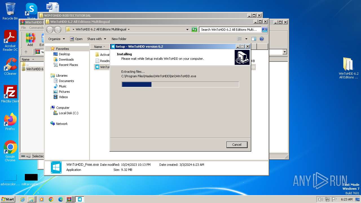The image size is (361, 203).
Task: Click the WinToHDD setup wizard logo image
Action: click(242, 58)
